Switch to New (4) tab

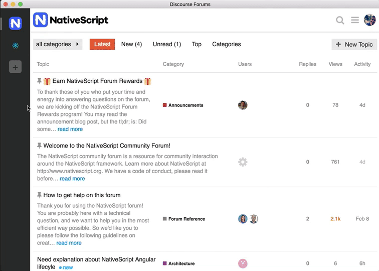pyautogui.click(x=131, y=44)
